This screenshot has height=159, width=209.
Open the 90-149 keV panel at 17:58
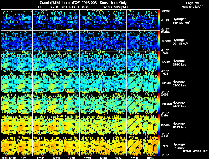coord(135,41)
